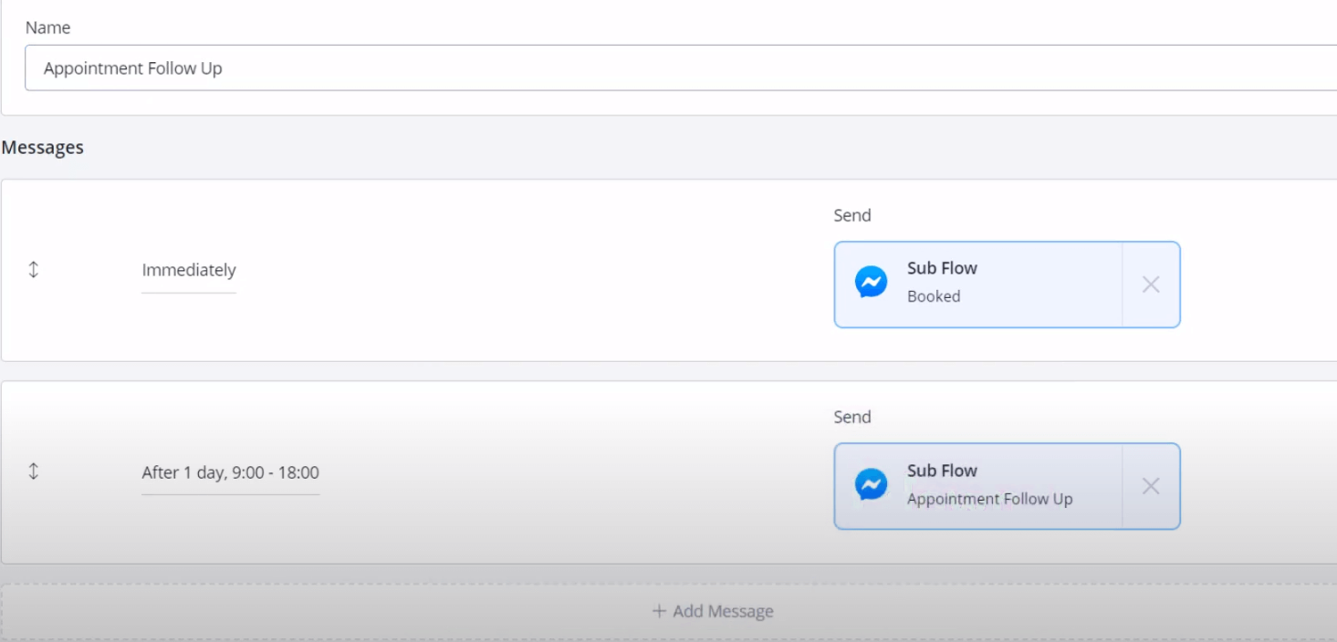Click Sub Flow title in the first message card
Viewport: 1337px width, 642px height.
941,268
